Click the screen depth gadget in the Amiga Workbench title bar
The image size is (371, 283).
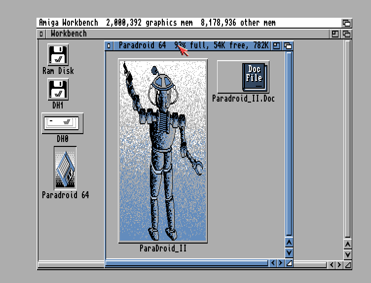(x=347, y=23)
